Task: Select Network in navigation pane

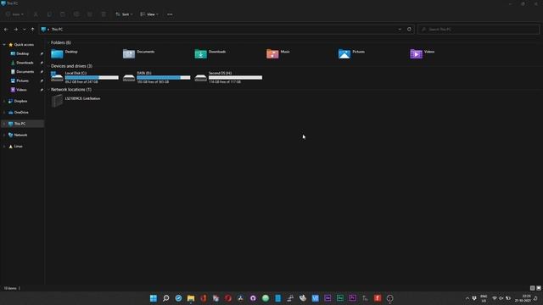Action: [20, 136]
